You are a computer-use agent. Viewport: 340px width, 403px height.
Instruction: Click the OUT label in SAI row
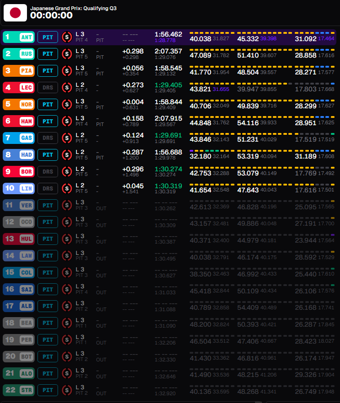click(x=101, y=292)
